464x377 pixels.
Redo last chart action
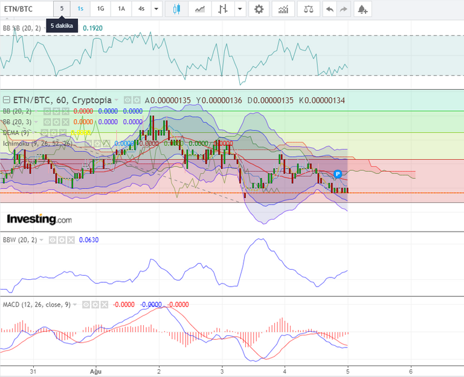(x=343, y=9)
